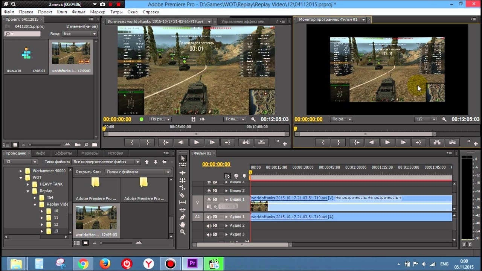Click Insert button in Source monitor

pyautogui.click(x=246, y=142)
